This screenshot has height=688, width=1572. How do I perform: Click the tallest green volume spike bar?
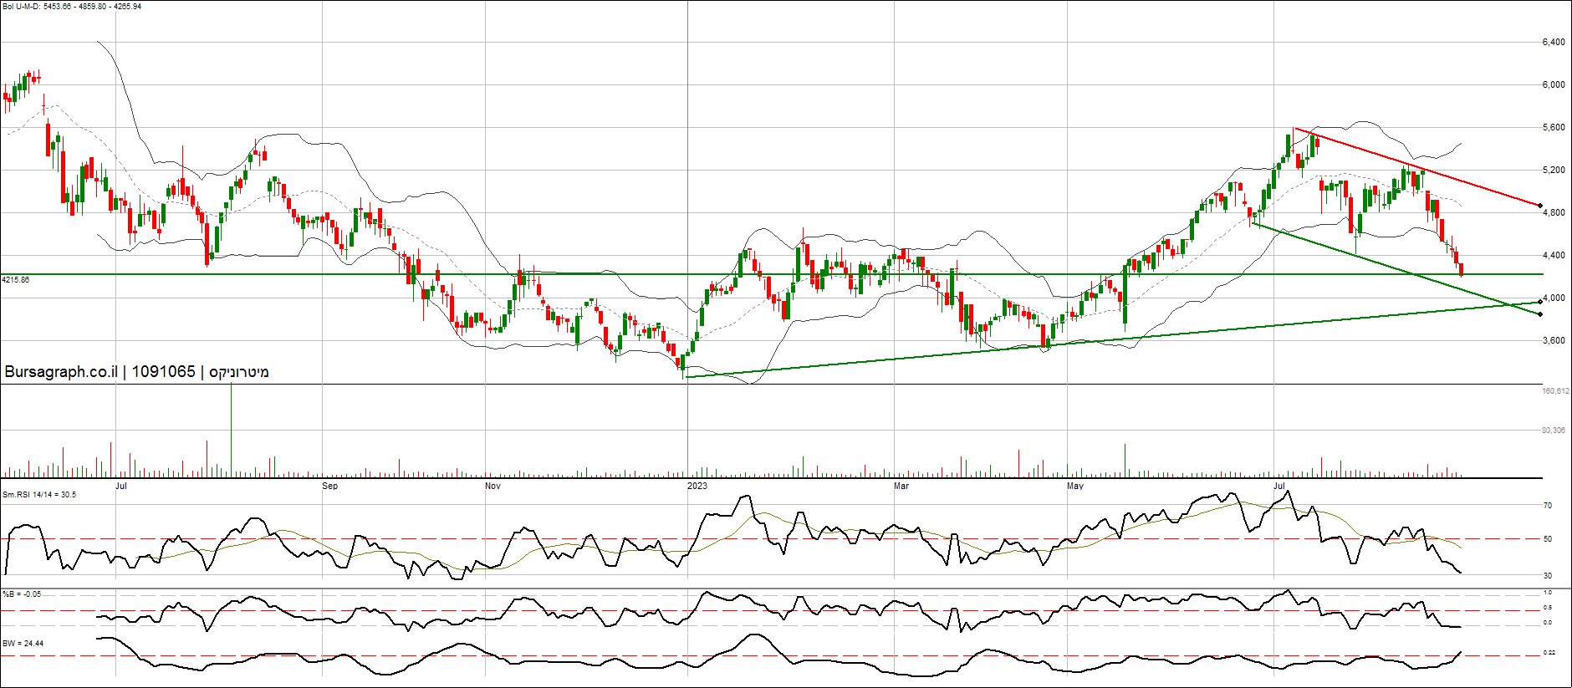click(231, 431)
